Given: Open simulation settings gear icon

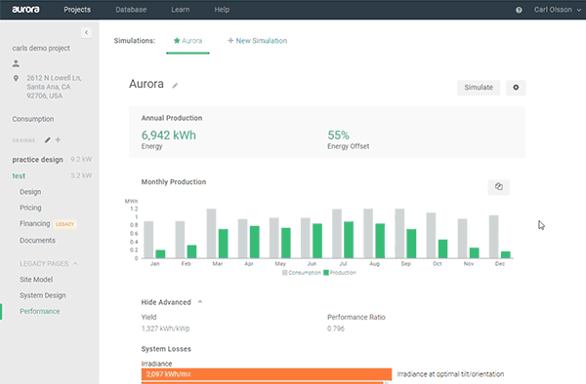Looking at the screenshot, I should click(516, 88).
